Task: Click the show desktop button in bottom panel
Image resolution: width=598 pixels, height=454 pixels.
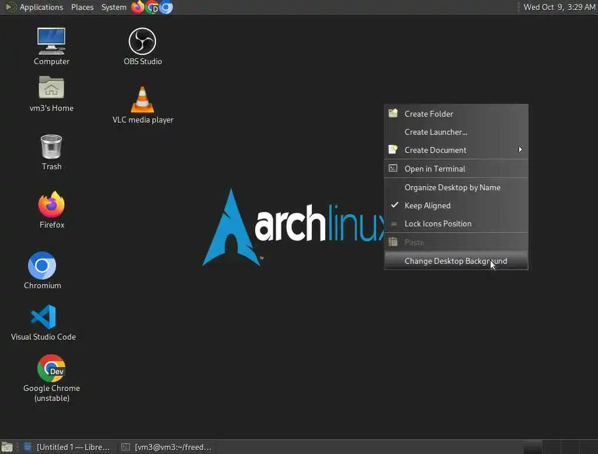Action: coord(7,447)
